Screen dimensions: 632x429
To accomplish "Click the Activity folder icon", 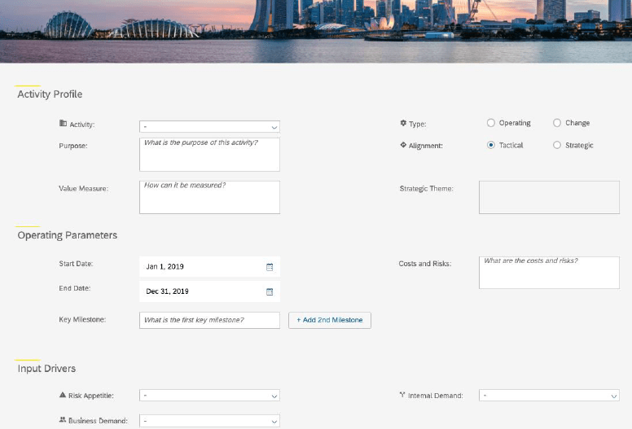I will [63, 124].
